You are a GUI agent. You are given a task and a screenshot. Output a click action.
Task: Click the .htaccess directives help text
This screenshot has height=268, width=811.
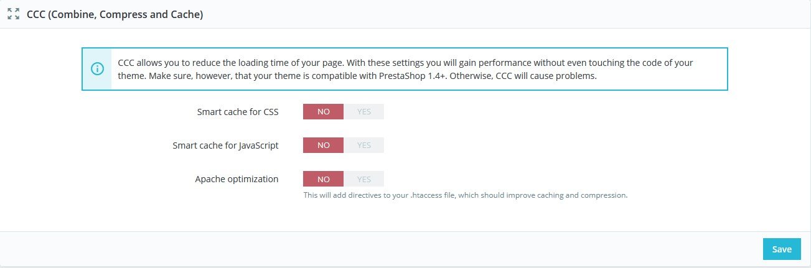[465, 195]
